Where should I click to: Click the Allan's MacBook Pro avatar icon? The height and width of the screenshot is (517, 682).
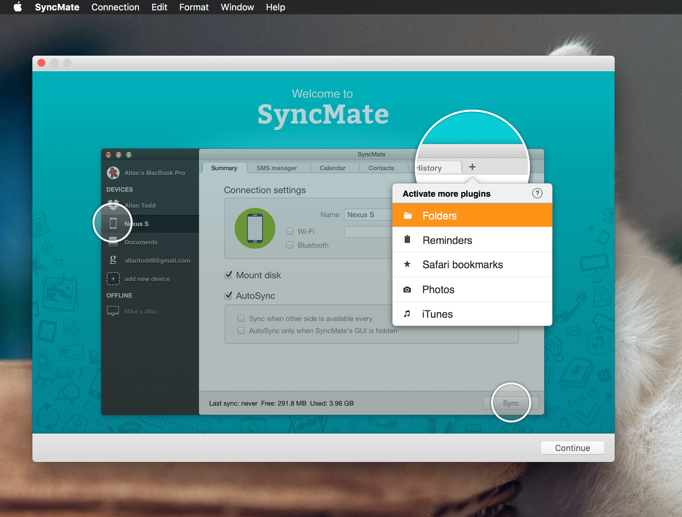(x=113, y=173)
